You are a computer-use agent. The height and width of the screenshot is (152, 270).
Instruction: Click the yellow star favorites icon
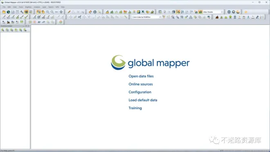[x=246, y=12]
